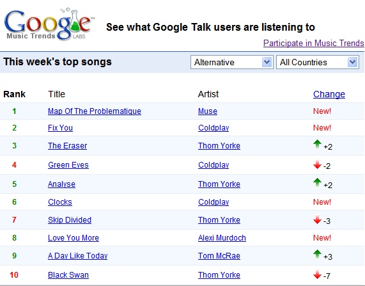Click the Google Music Trends Labs logo
The width and height of the screenshot is (365, 286).
49,24
